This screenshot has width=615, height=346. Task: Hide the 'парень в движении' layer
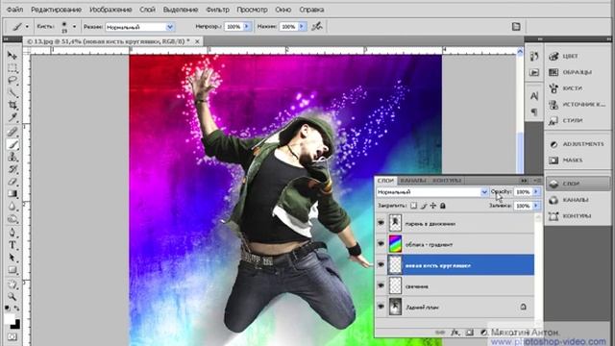point(381,223)
